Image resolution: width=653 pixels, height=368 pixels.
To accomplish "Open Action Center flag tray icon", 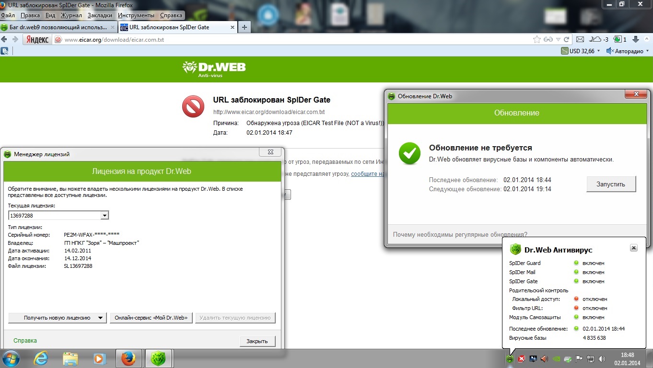I will (579, 358).
